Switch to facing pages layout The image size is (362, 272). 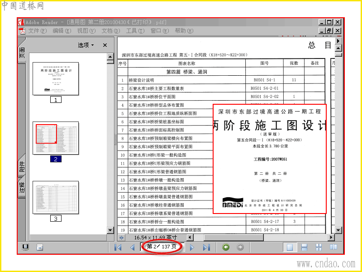click(333, 247)
